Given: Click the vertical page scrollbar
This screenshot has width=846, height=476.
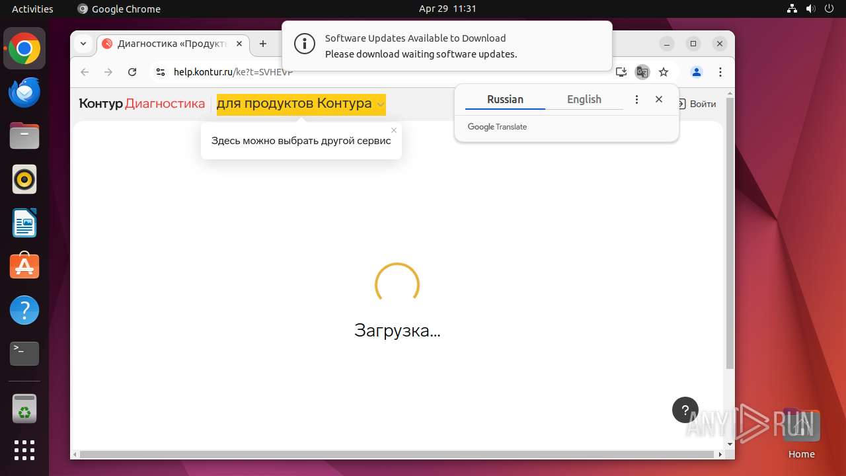Looking at the screenshot, I should point(730,233).
